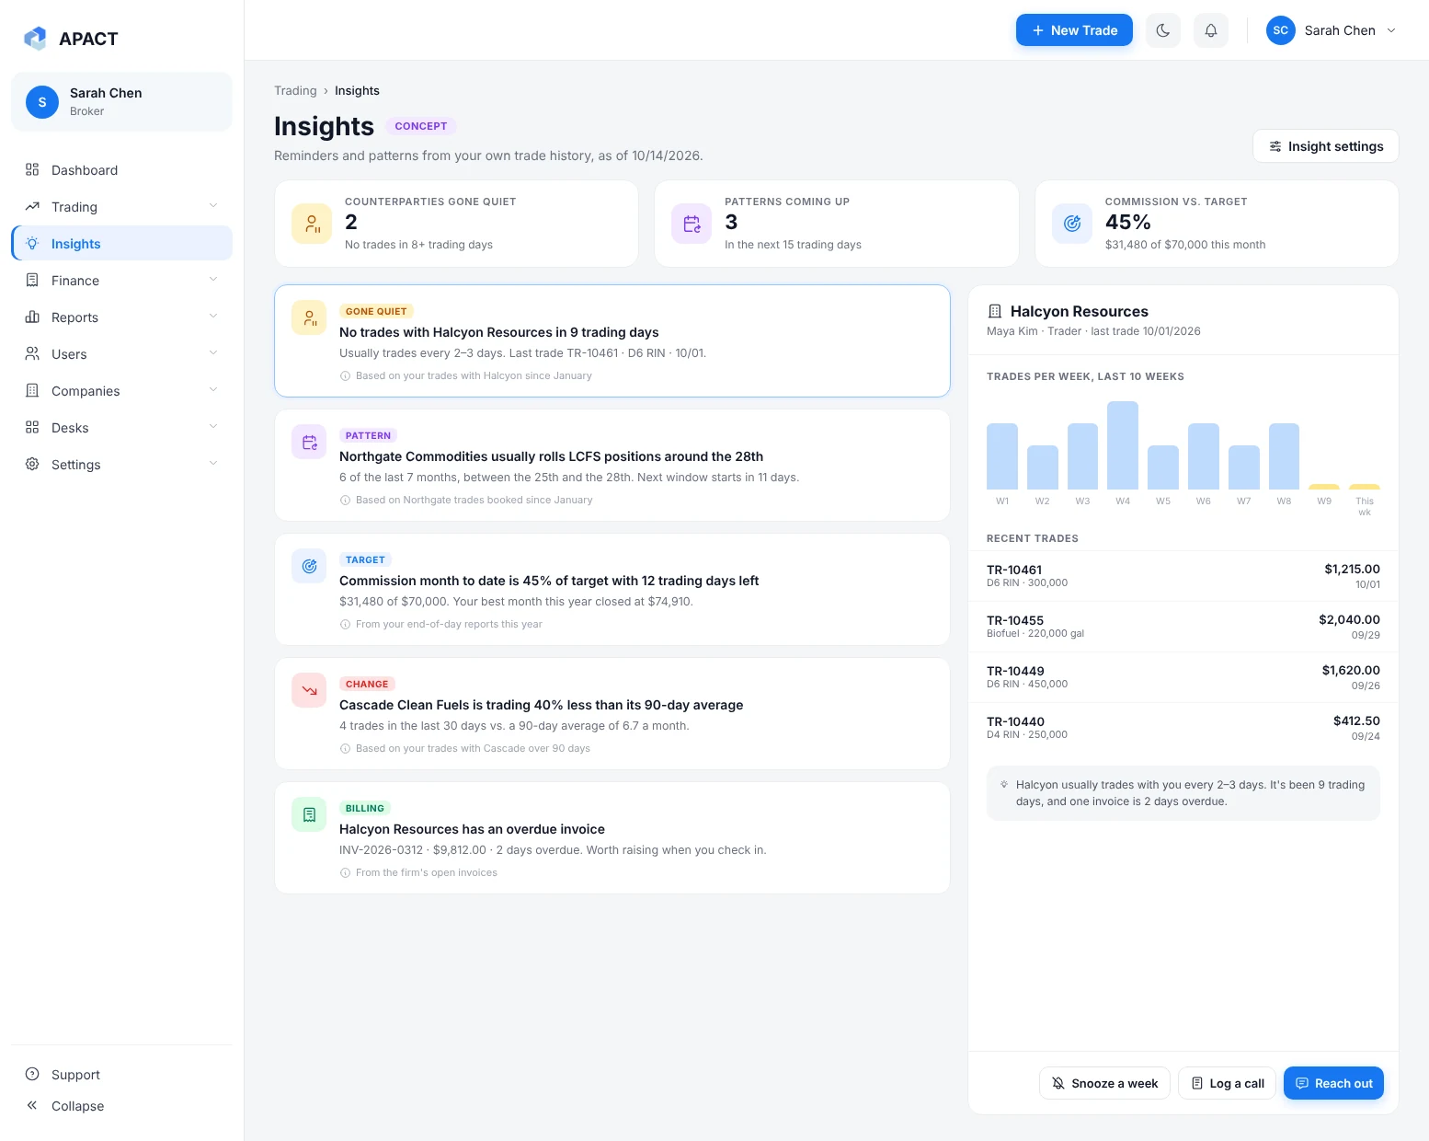
Task: Click the Insights lightbulb icon in sidebar
Action: [x=32, y=243]
